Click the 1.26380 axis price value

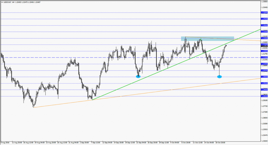pos(264,124)
